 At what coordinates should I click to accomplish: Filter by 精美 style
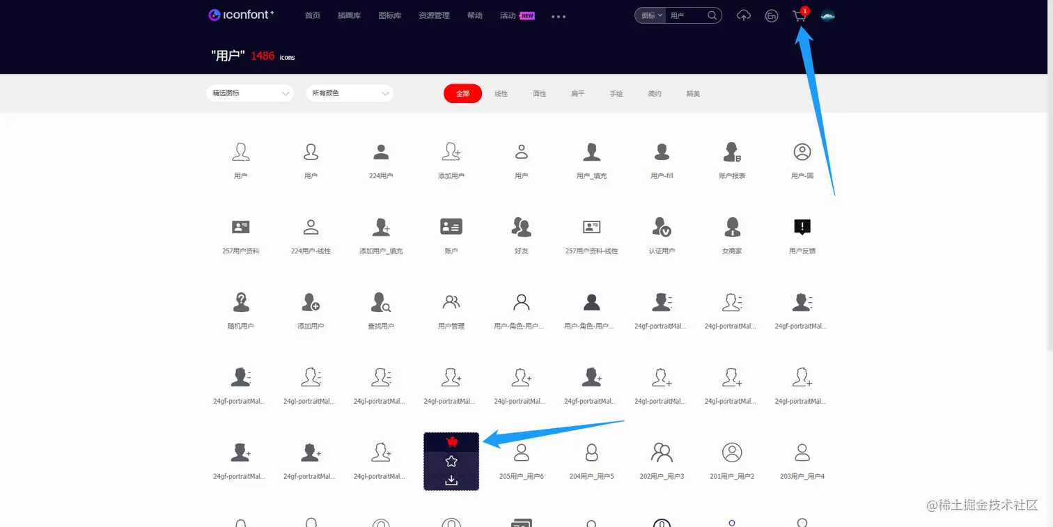(693, 93)
